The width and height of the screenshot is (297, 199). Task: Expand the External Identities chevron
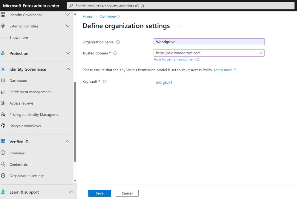(68, 26)
